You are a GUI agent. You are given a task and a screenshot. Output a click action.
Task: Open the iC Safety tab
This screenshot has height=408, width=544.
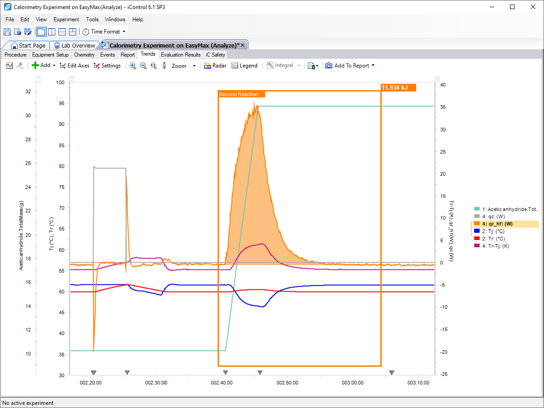tap(215, 55)
